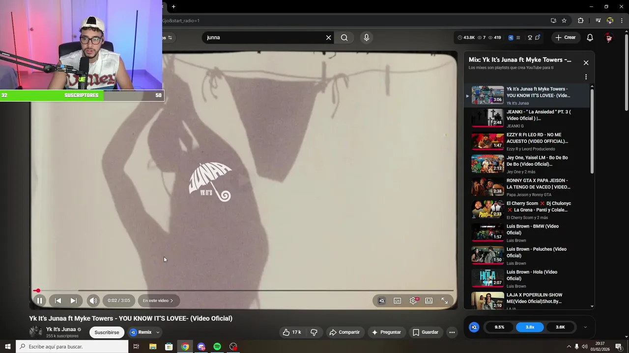This screenshot has width=629, height=353.
Task: Clear the search field text
Action: 329,37
